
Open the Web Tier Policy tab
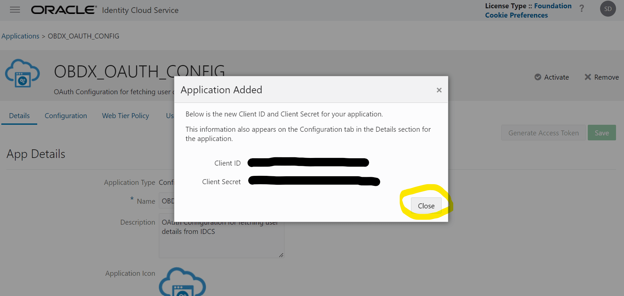click(125, 115)
